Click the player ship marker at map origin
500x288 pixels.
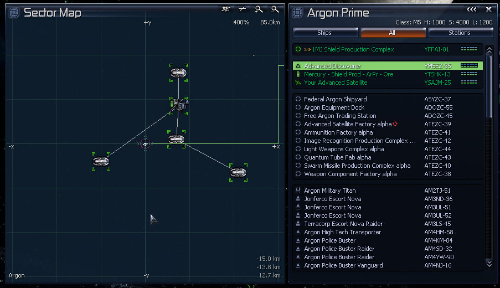(x=146, y=144)
